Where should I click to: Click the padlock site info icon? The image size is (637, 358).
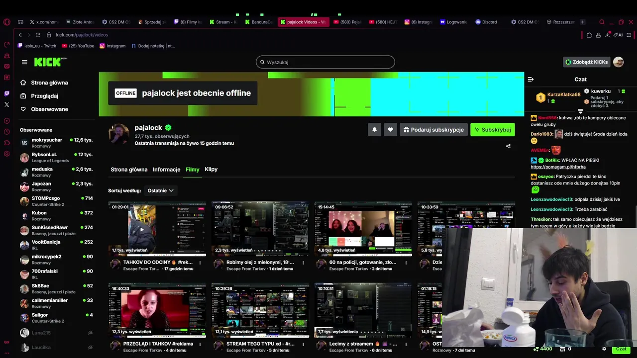49,35
